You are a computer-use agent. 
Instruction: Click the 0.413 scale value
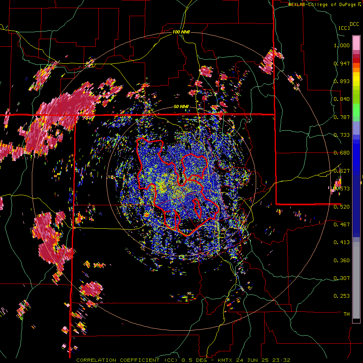click(x=342, y=242)
